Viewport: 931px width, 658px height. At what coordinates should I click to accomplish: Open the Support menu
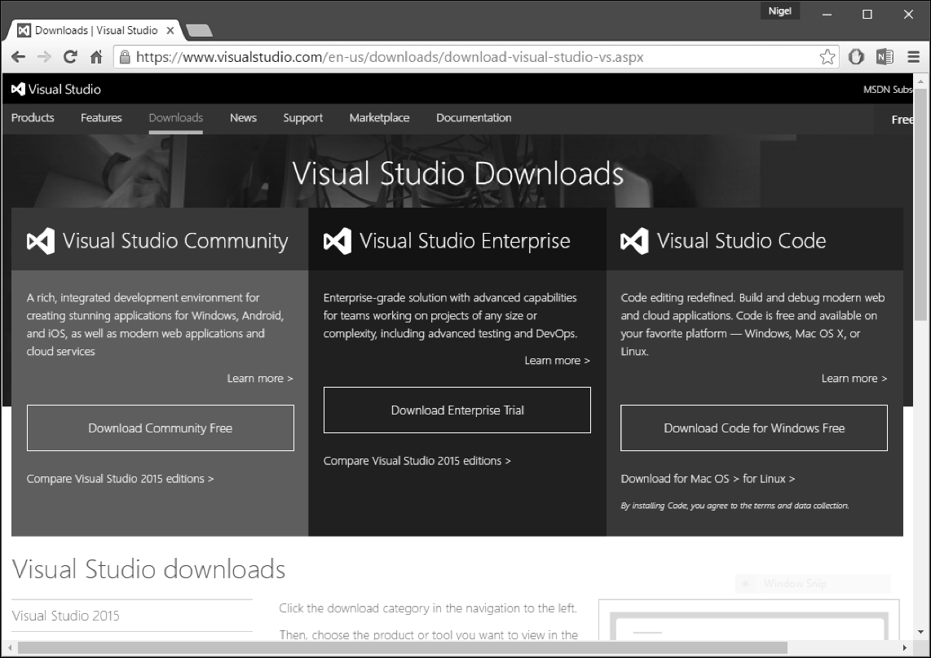coord(302,117)
